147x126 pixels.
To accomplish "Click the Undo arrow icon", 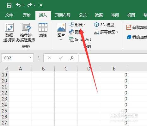I will [x=18, y=5].
